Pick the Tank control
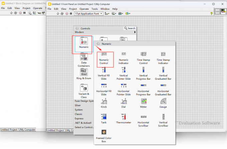This screenshot has width=227, height=149. point(104,119)
